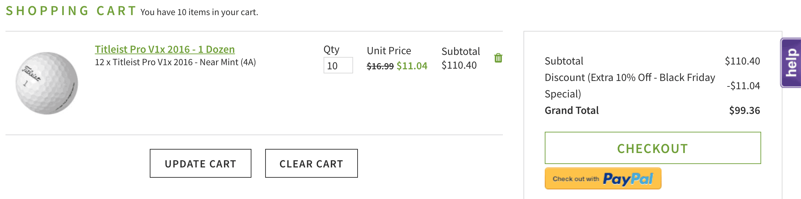Image resolution: width=801 pixels, height=199 pixels.
Task: Focus the Qty input field
Action: (x=338, y=65)
